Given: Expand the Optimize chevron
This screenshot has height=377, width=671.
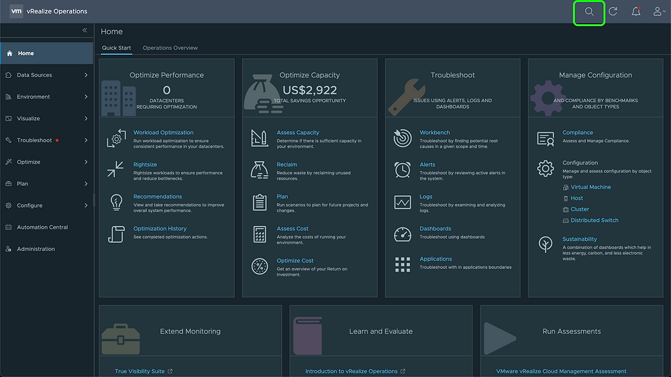Looking at the screenshot, I should [x=86, y=162].
